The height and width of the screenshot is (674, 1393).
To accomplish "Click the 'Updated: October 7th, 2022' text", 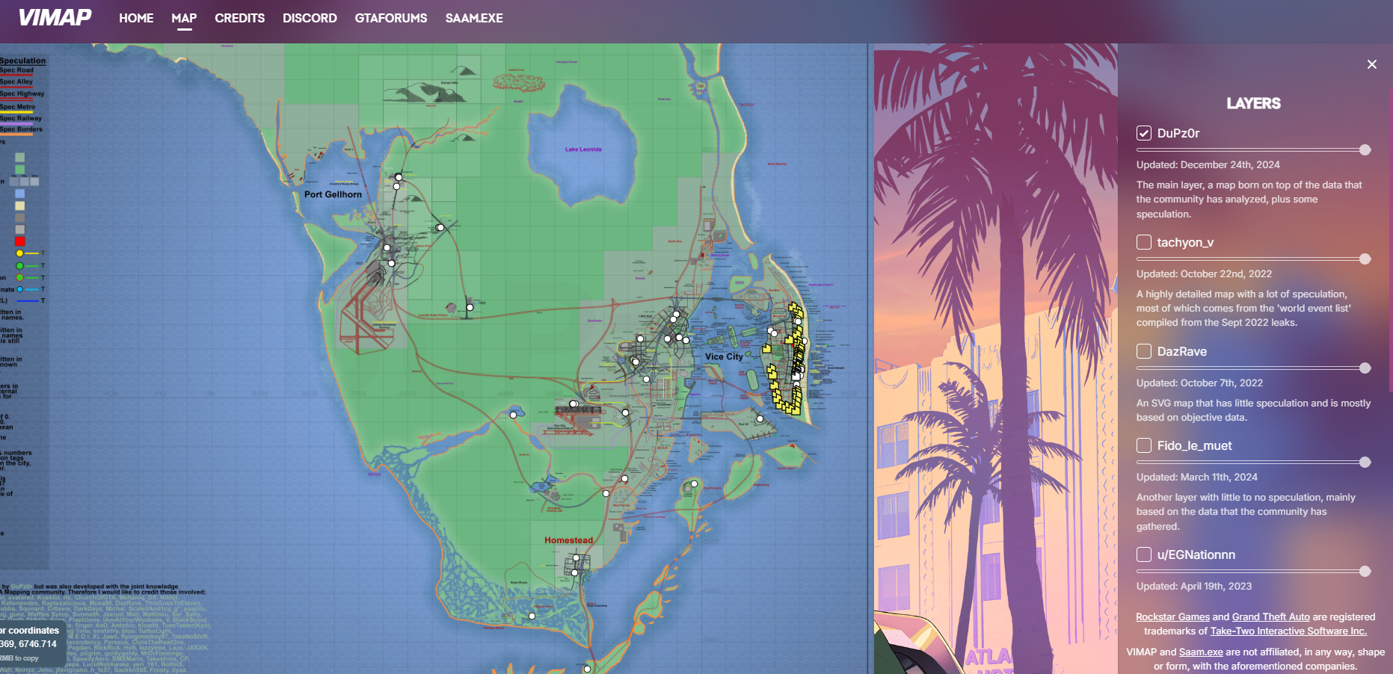I will click(1199, 383).
